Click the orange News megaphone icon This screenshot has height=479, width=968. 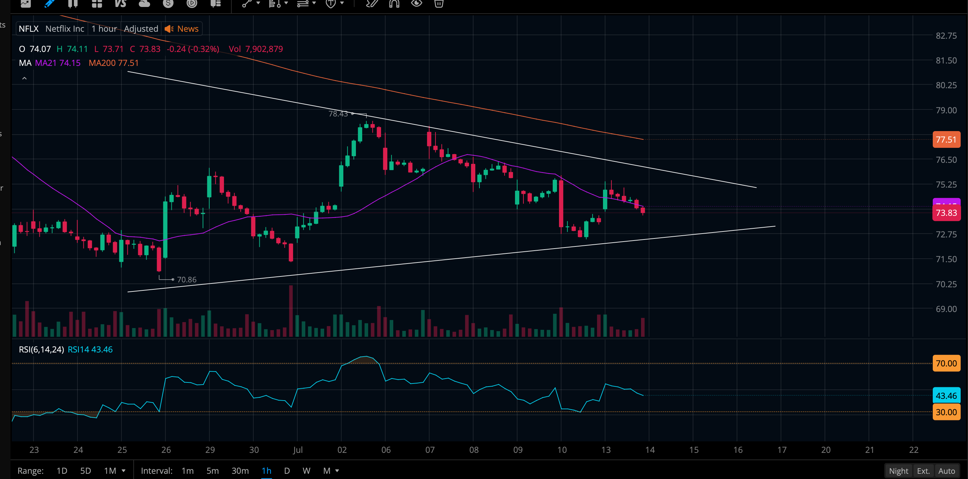click(x=169, y=29)
